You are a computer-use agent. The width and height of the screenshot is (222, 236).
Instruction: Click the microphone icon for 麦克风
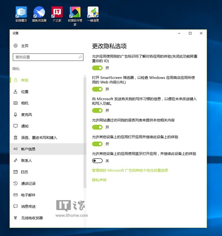point(15,115)
